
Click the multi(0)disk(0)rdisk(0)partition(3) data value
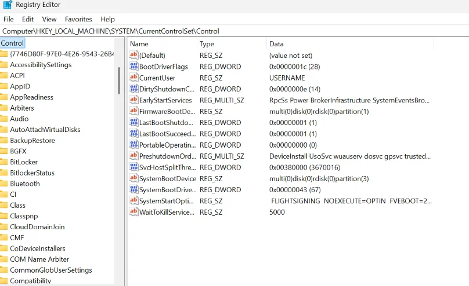coord(319,179)
